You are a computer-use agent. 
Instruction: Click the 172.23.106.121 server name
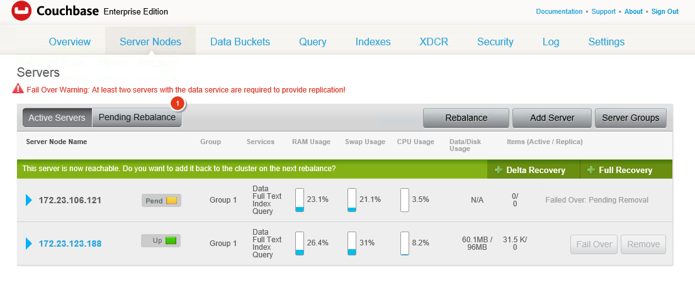point(70,200)
